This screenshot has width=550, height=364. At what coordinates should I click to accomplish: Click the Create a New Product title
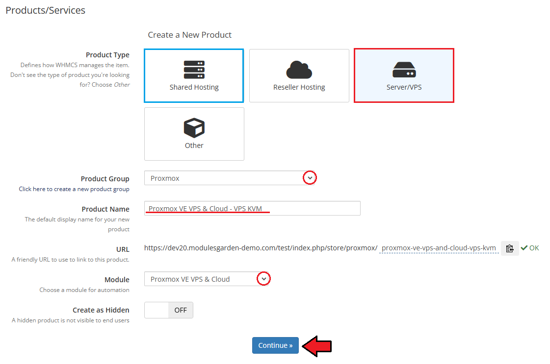pos(190,35)
